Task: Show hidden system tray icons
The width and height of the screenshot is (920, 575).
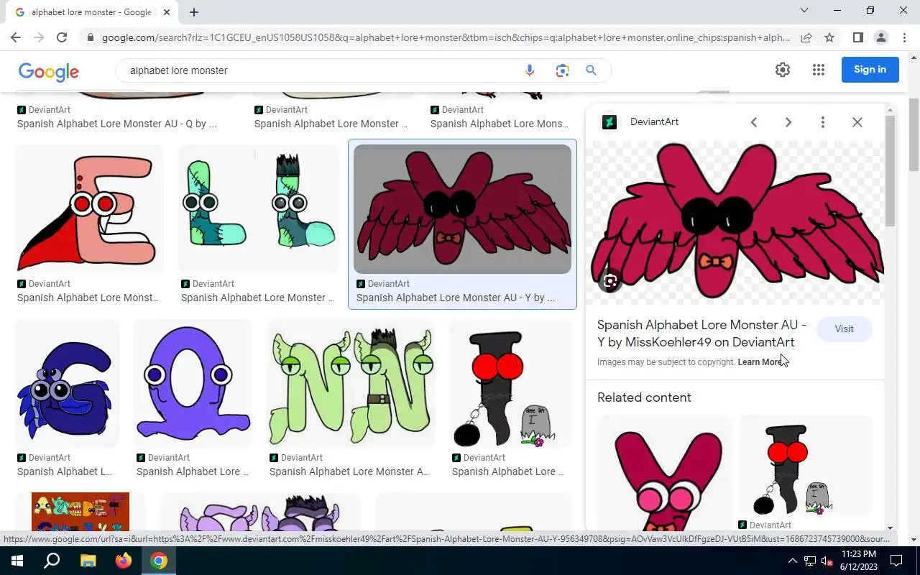Action: point(792,561)
